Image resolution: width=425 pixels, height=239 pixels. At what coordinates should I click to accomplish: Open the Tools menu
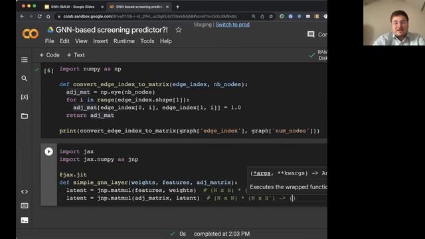(147, 41)
